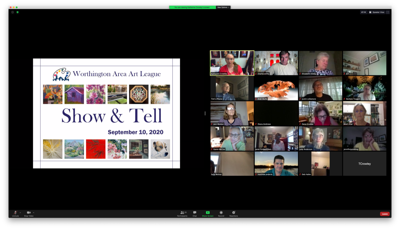This screenshot has height=229, width=400.
Task: Click the meeting information icon
Action: click(12, 12)
